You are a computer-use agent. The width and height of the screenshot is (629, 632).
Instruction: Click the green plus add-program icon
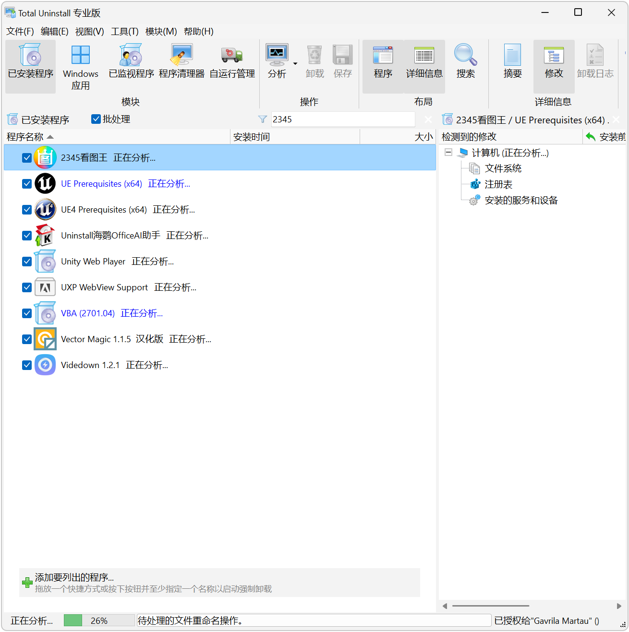click(x=27, y=583)
